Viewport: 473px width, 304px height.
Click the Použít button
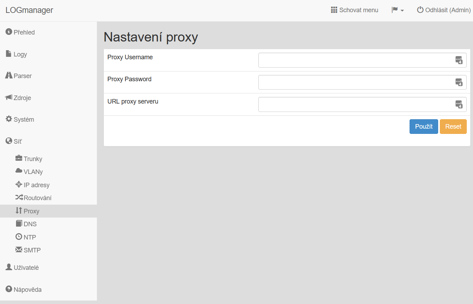pos(424,127)
